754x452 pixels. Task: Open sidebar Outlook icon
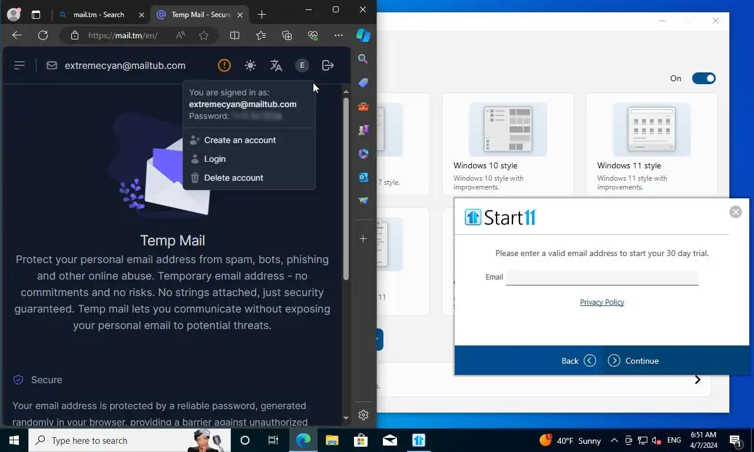click(x=363, y=177)
